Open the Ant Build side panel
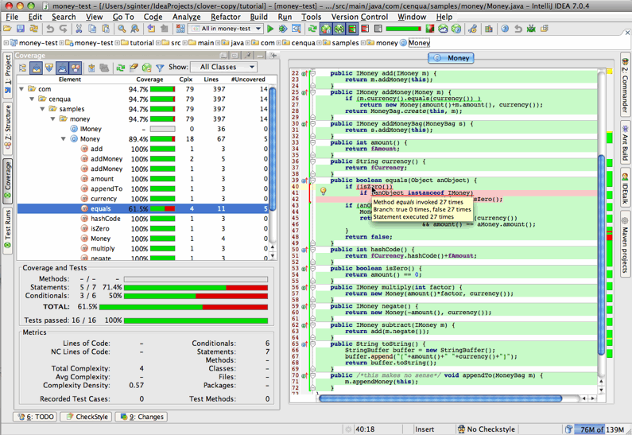Screen dimensions: 632x435 (x=625, y=142)
